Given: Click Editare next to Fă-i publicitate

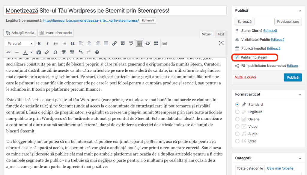Looking at the screenshot, I should [292, 66].
